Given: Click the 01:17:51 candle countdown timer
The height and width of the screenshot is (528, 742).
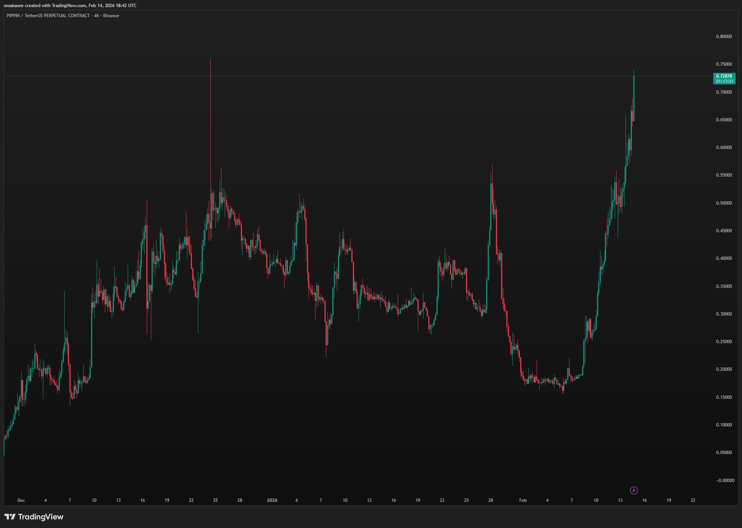Looking at the screenshot, I should point(724,81).
